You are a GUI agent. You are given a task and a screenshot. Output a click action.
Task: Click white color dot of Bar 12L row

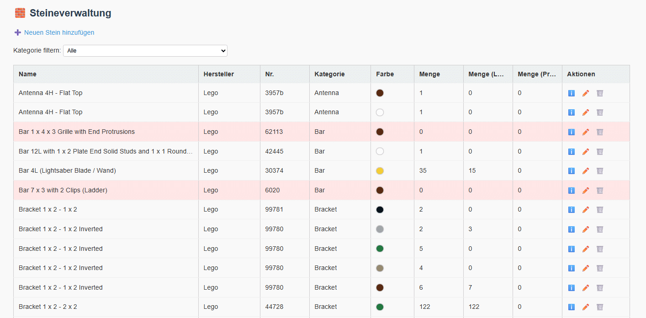(x=380, y=151)
